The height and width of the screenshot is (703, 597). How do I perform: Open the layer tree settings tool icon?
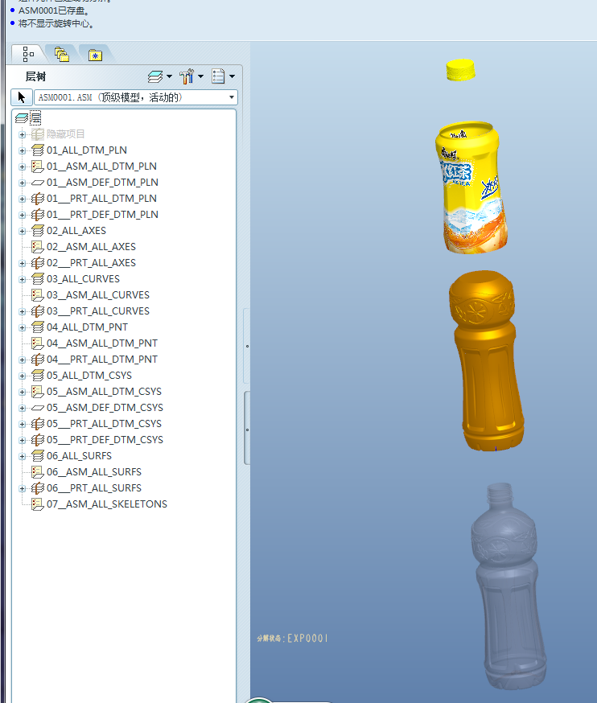coord(186,76)
